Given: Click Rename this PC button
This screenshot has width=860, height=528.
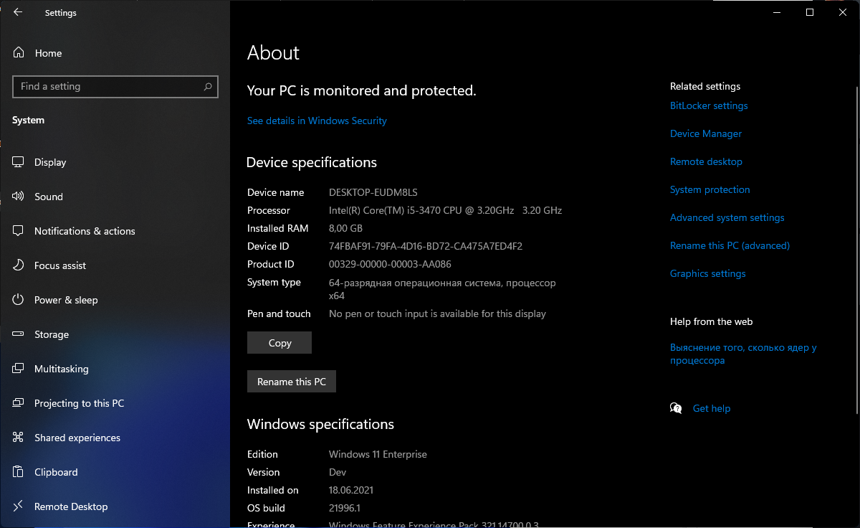Looking at the screenshot, I should click(292, 382).
